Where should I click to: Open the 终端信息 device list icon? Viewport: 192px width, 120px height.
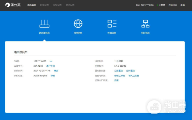(x=112, y=26)
